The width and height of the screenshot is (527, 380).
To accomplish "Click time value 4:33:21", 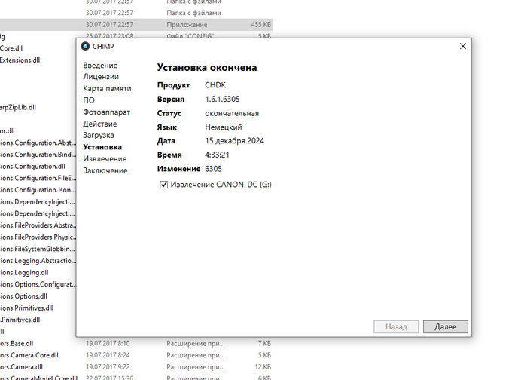I will 217,155.
